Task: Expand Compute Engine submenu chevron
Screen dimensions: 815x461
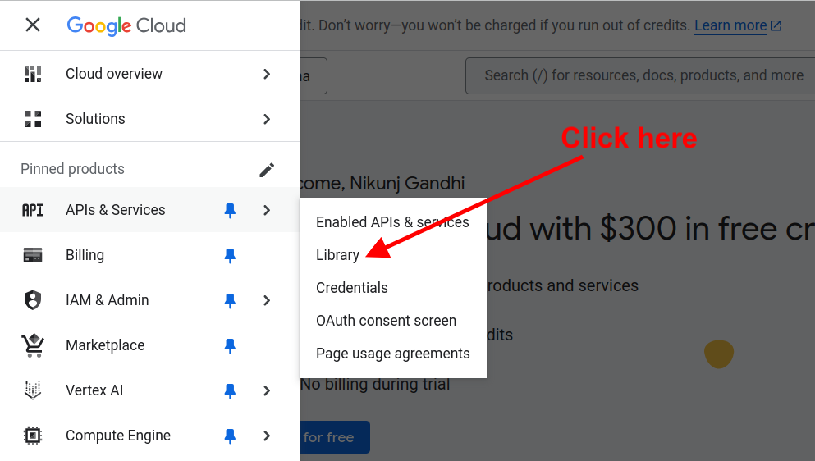Action: [267, 436]
